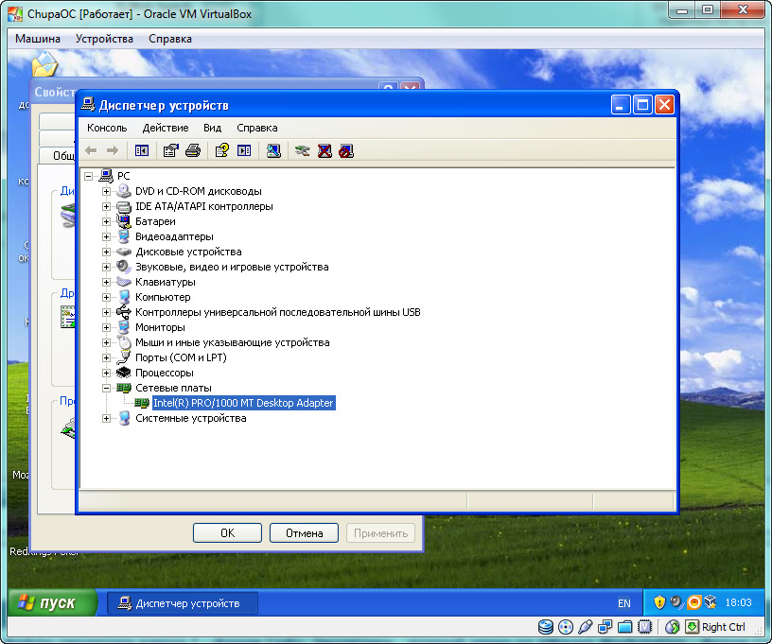Image resolution: width=772 pixels, height=644 pixels.
Task: Click the hard disk activity icon in VirtualBox status bar
Action: 546,627
